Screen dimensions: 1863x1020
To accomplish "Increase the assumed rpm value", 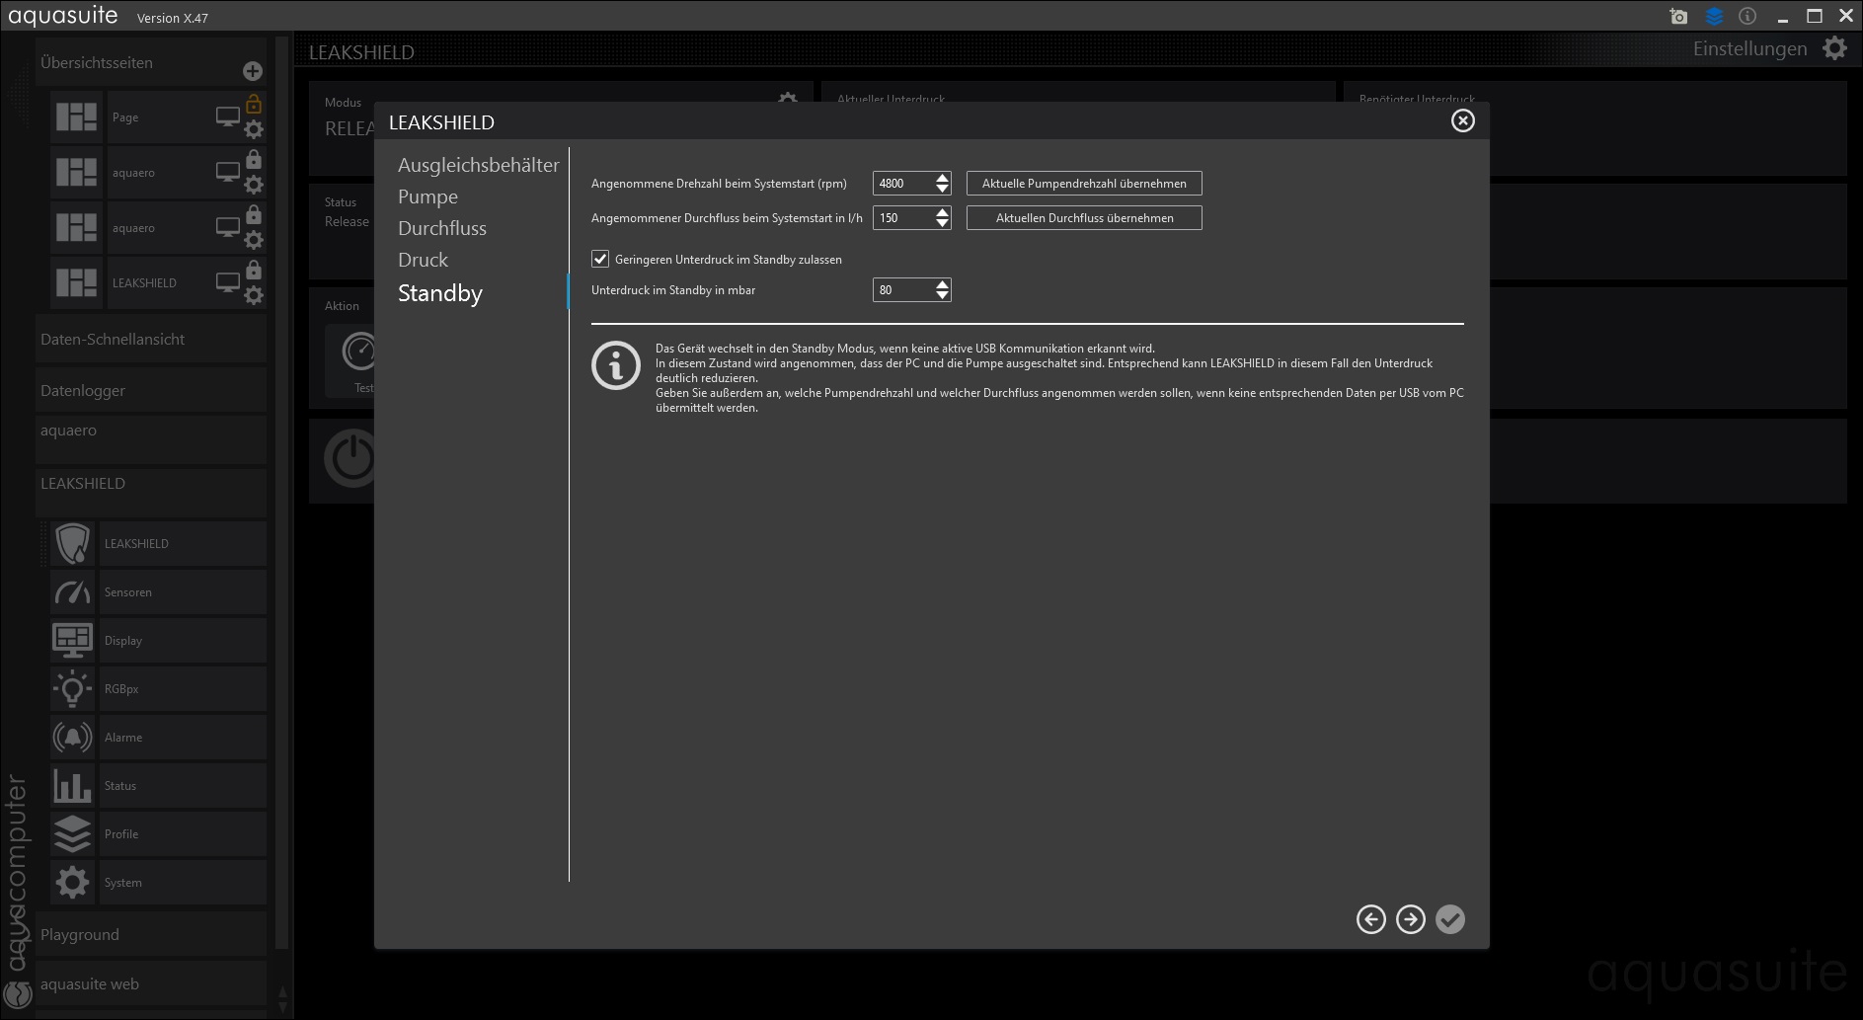I will (942, 178).
